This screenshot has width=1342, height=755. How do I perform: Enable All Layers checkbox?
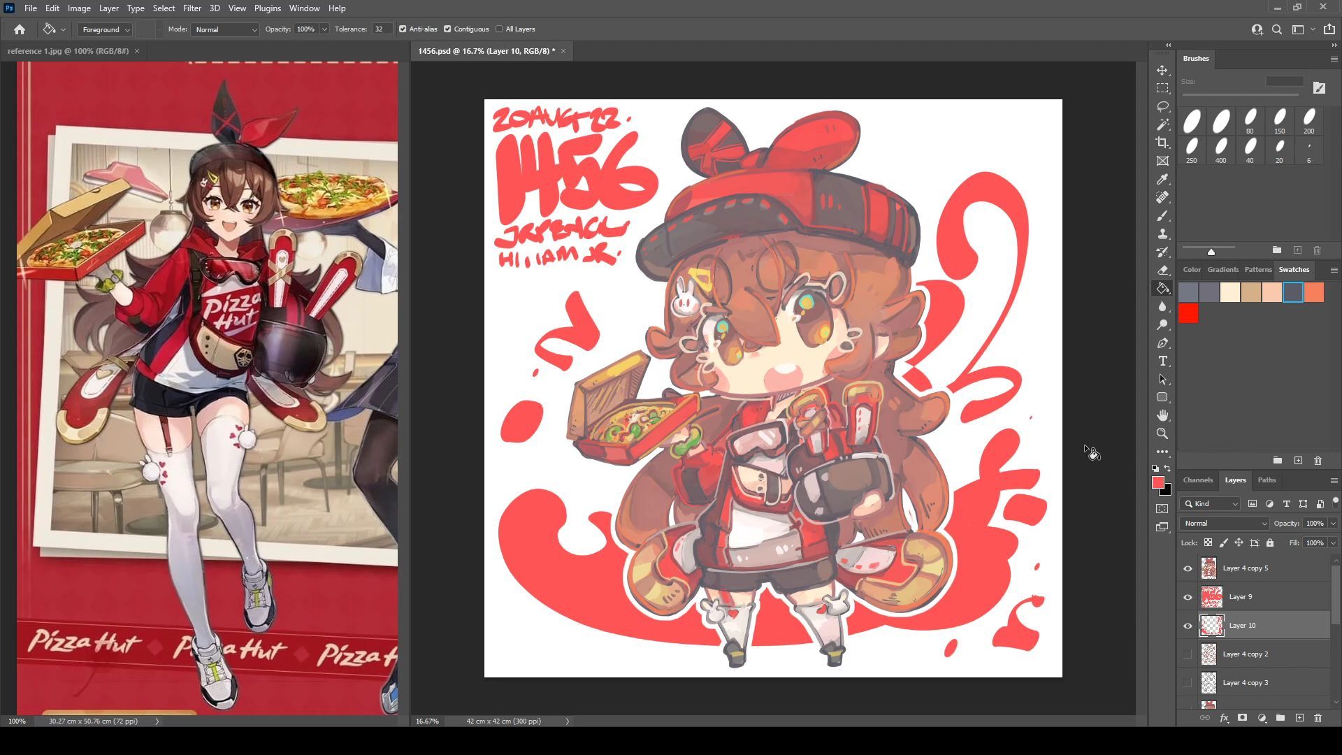click(x=499, y=29)
